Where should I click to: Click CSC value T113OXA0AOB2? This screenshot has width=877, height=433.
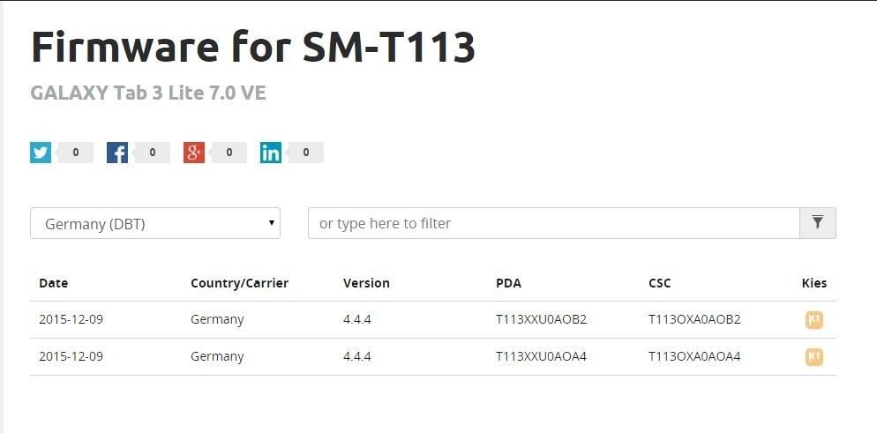(x=694, y=319)
